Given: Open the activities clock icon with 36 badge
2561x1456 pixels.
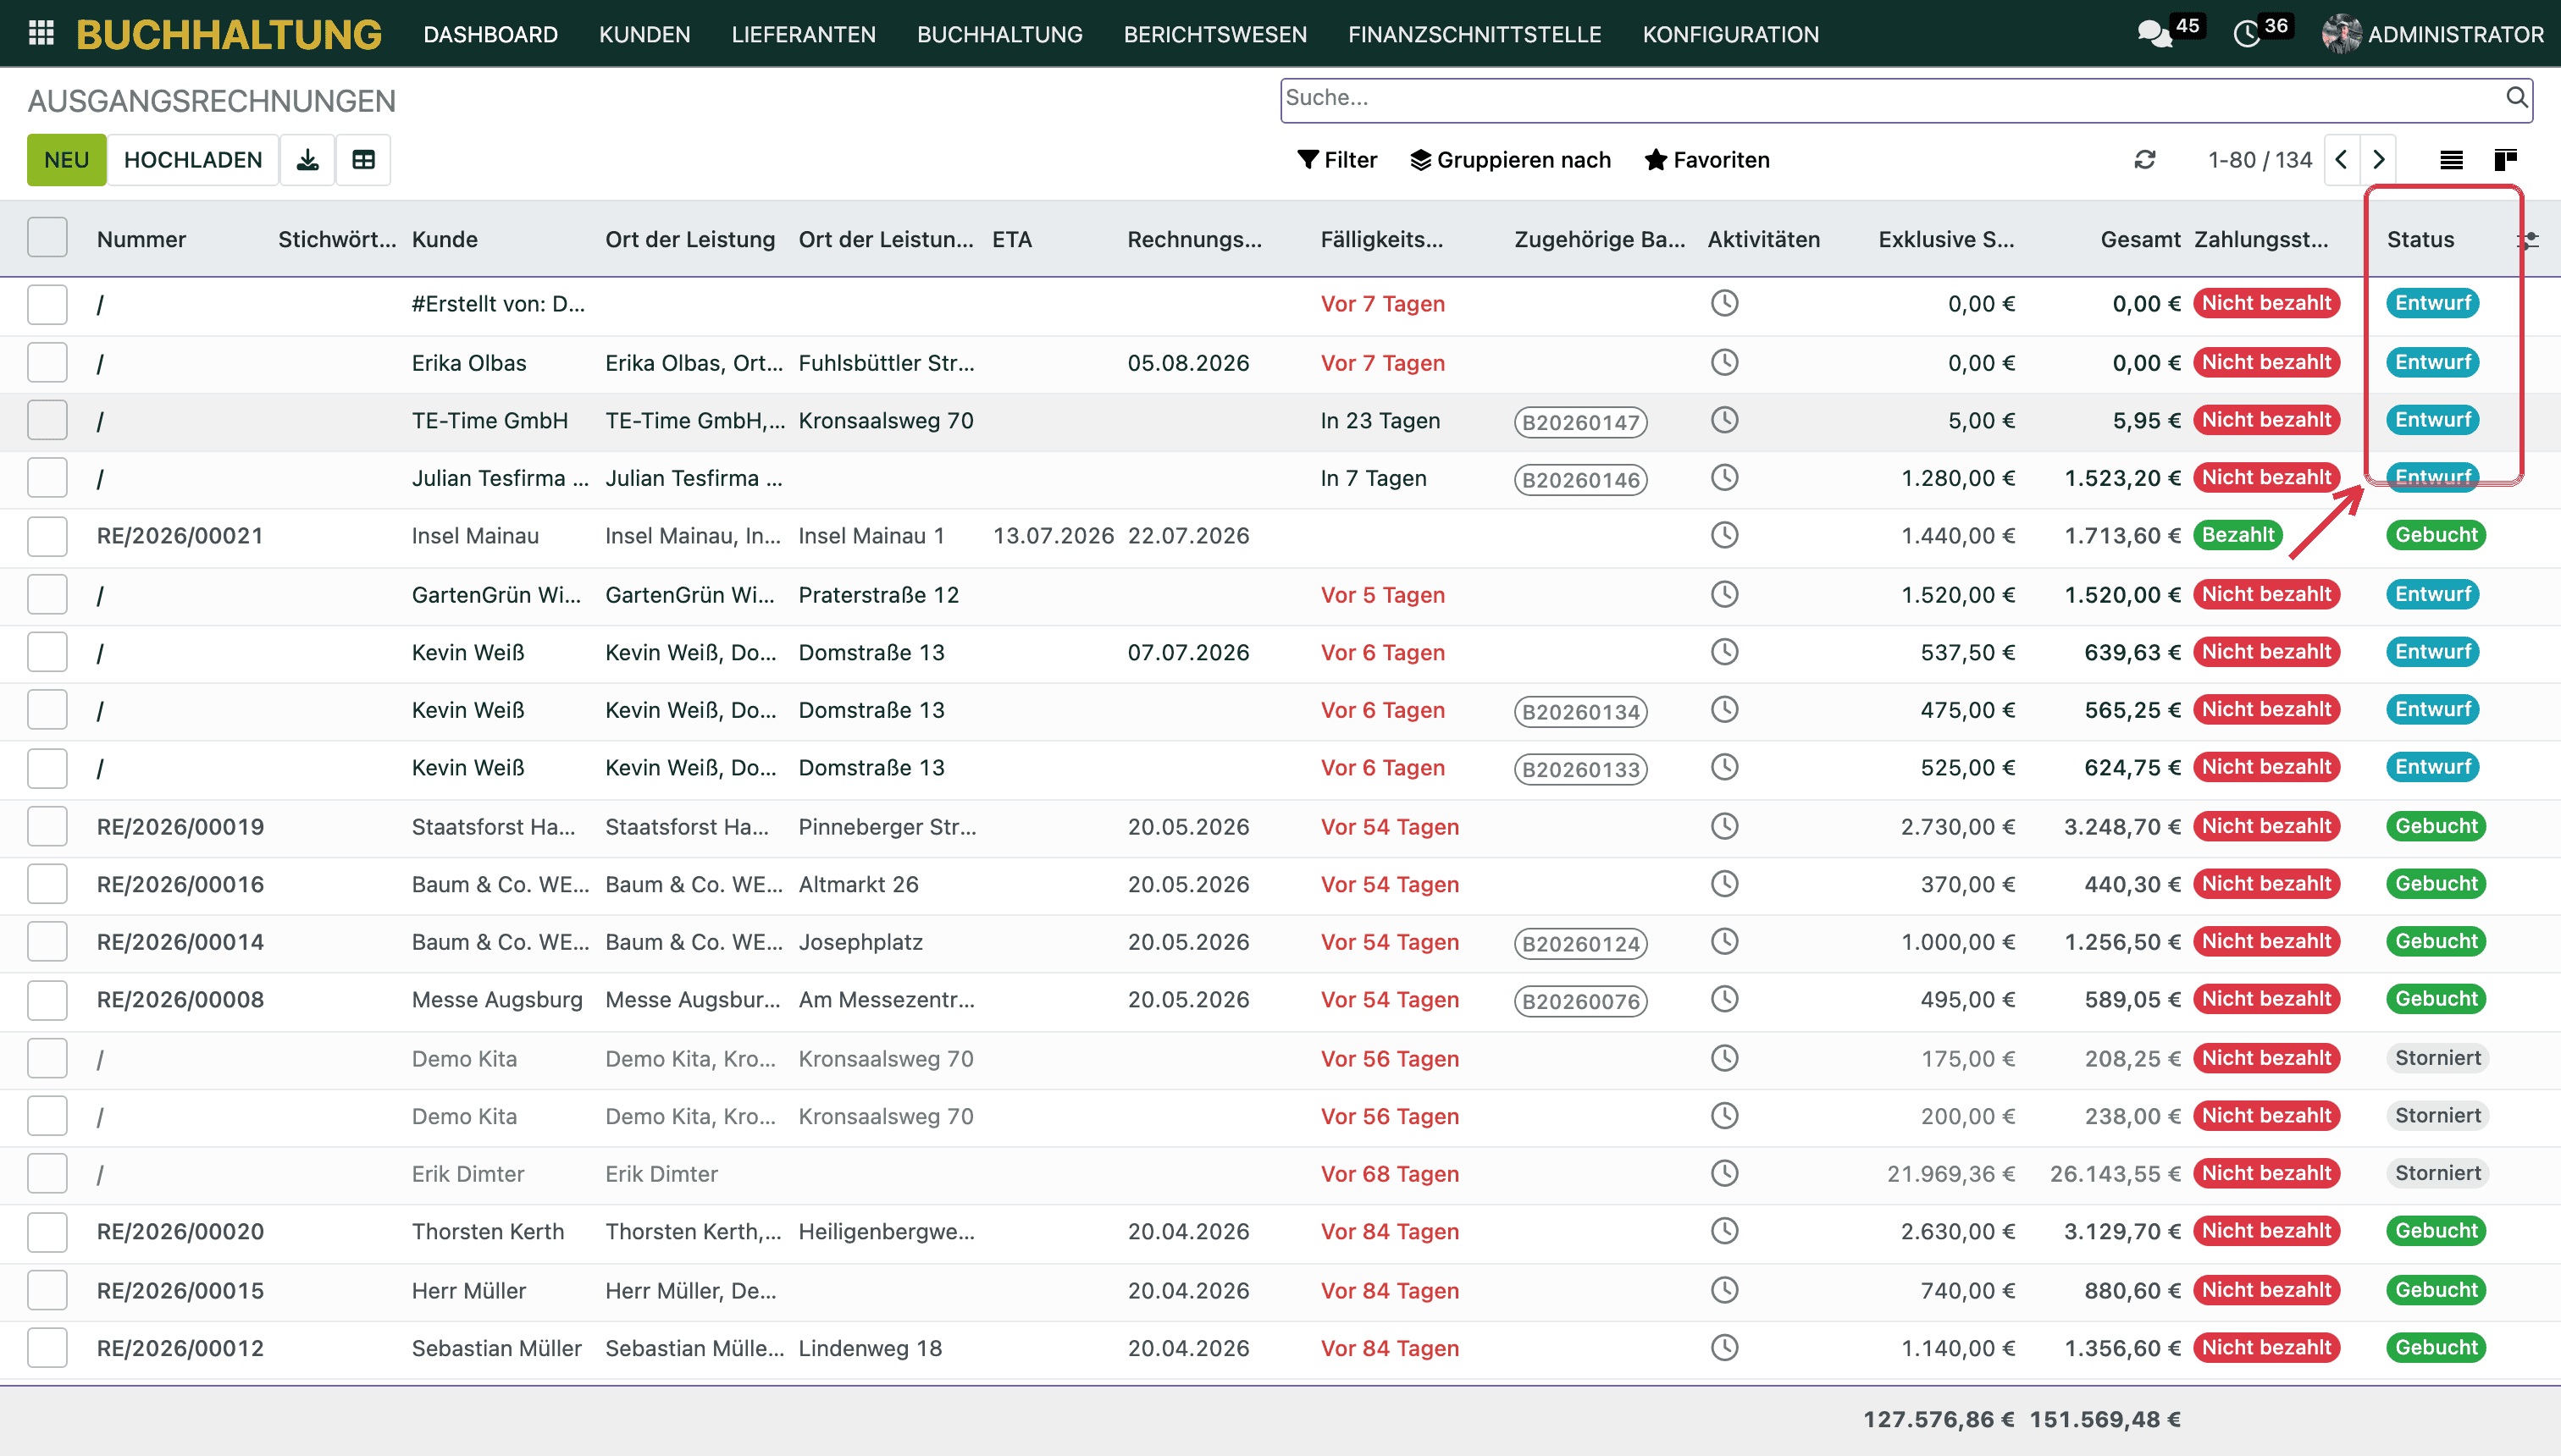Looking at the screenshot, I should [2247, 34].
